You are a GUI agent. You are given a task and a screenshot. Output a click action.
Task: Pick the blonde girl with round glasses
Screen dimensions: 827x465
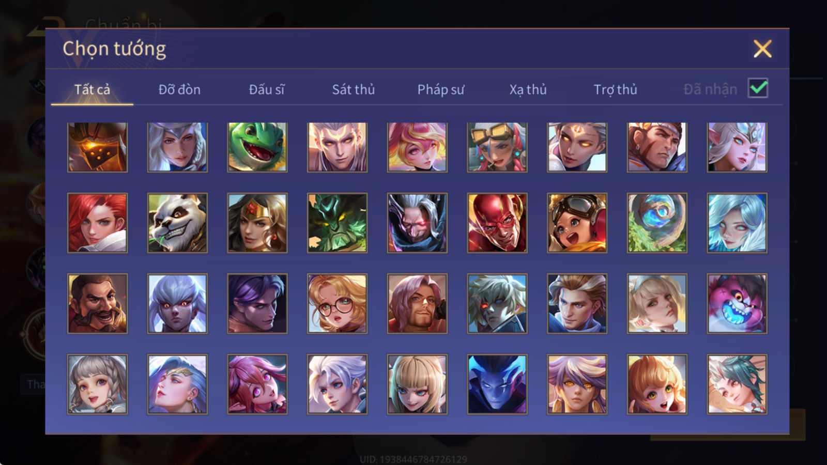tap(337, 303)
